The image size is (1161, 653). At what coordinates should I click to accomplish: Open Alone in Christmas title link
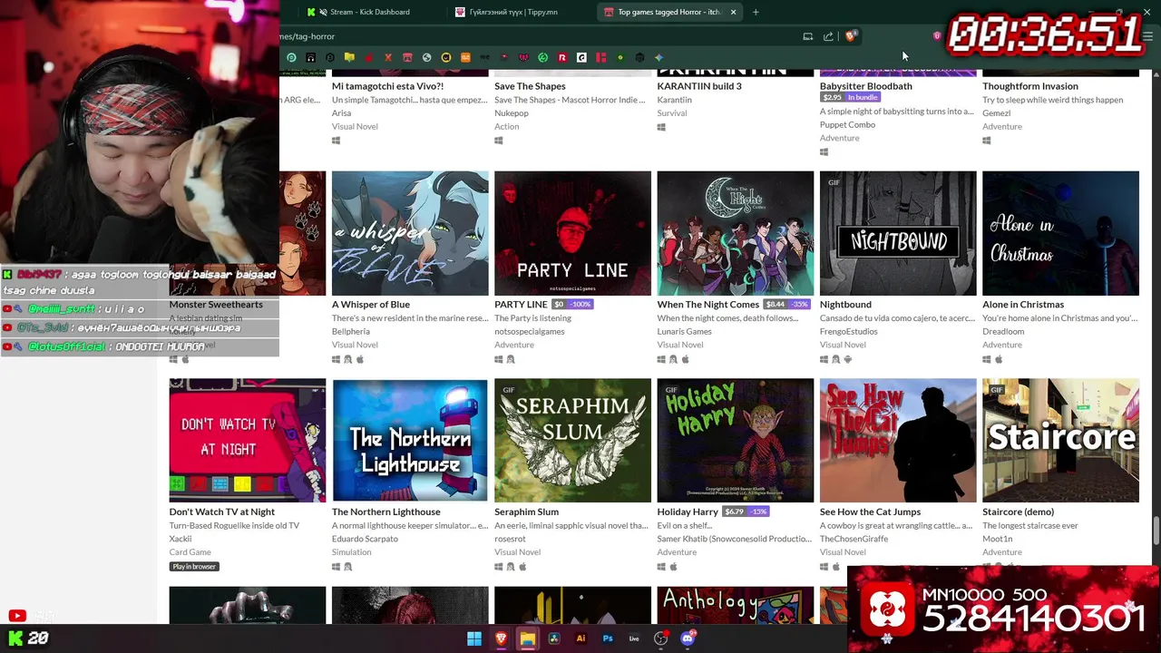tap(1023, 305)
